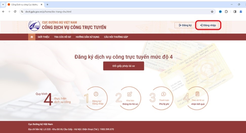Reload the page with the refresh icon
This screenshot has height=133, width=246.
pyautogui.click(x=15, y=12)
